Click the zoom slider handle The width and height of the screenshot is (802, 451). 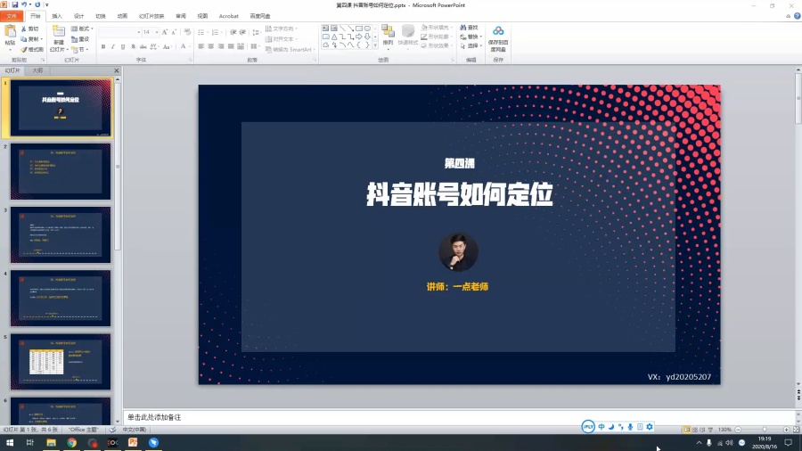pyautogui.click(x=765, y=430)
